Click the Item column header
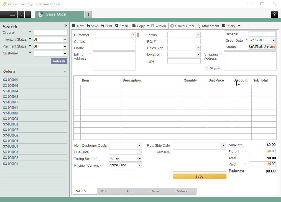The image size is (281, 202). tap(85, 80)
